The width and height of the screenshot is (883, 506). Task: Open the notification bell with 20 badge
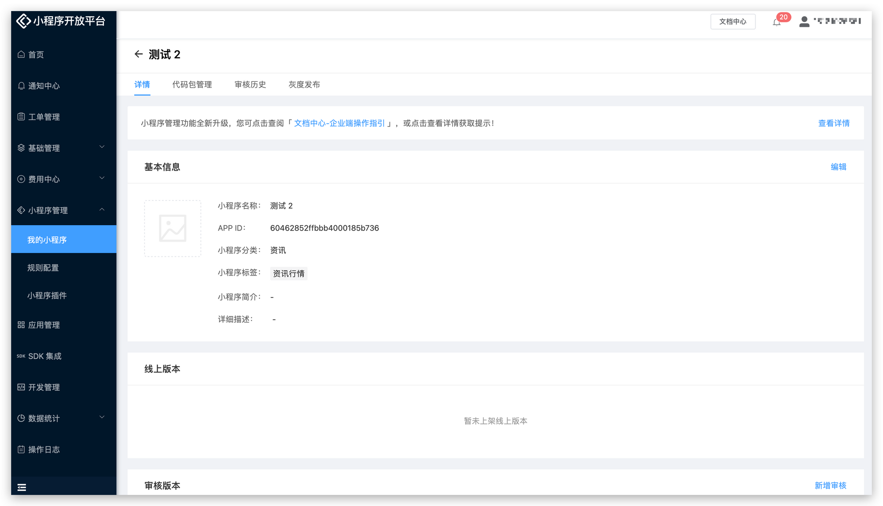(777, 22)
